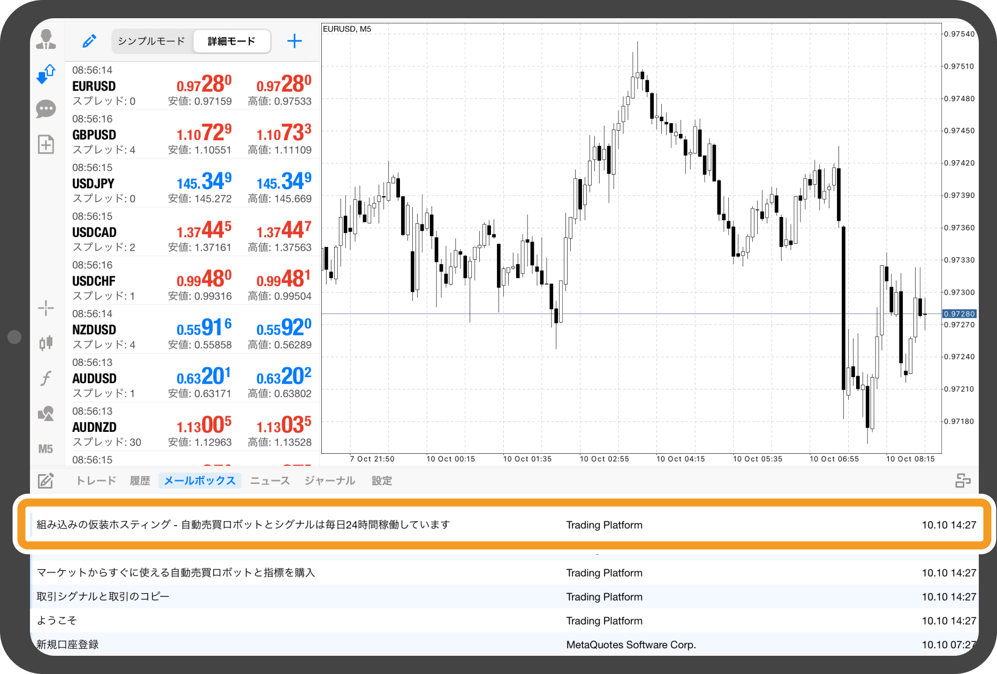Click the pencil edit symbols icon
The height and width of the screenshot is (674, 997).
pyautogui.click(x=89, y=41)
